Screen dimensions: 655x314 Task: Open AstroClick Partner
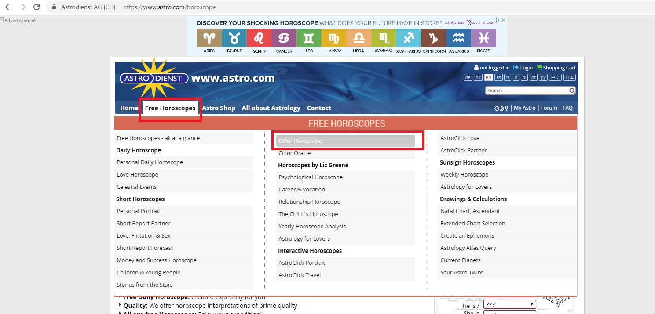click(x=508, y=151)
